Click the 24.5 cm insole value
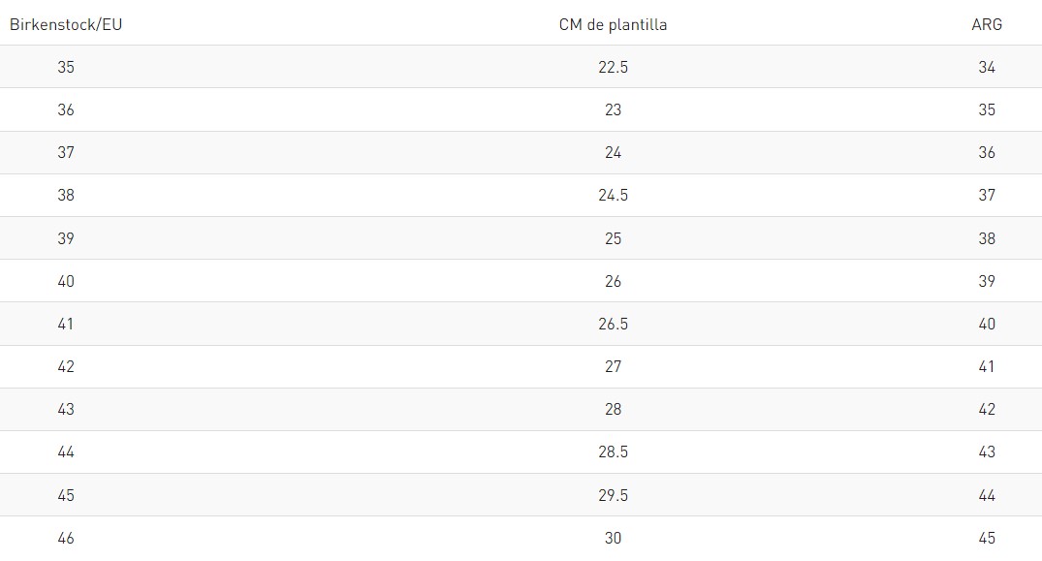The height and width of the screenshot is (561, 1042). tap(613, 195)
